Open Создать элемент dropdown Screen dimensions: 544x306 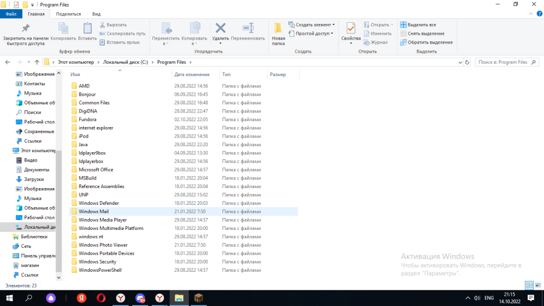click(312, 24)
